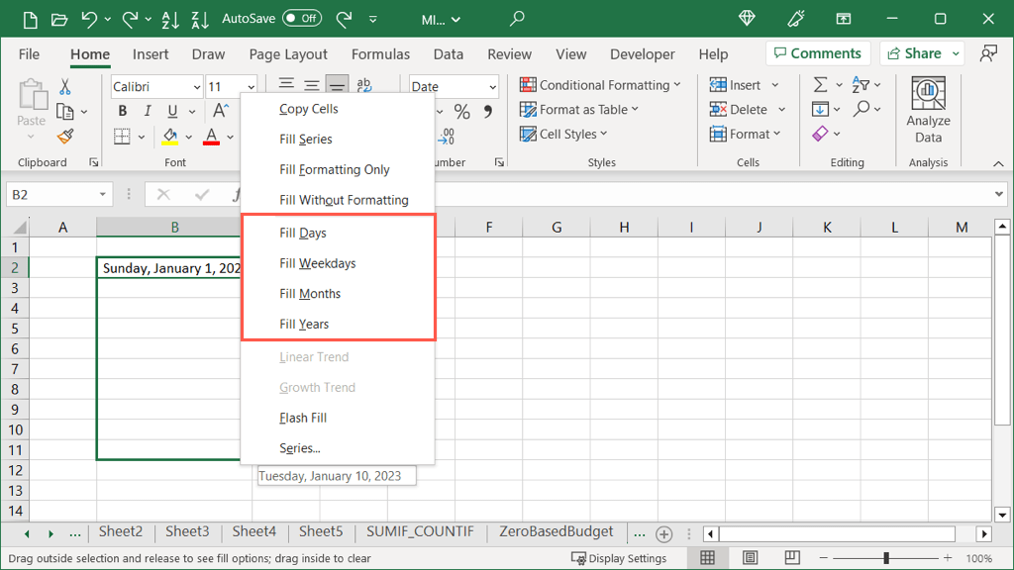1014x570 pixels.
Task: Open the search magnifier in title bar
Action: click(x=517, y=19)
